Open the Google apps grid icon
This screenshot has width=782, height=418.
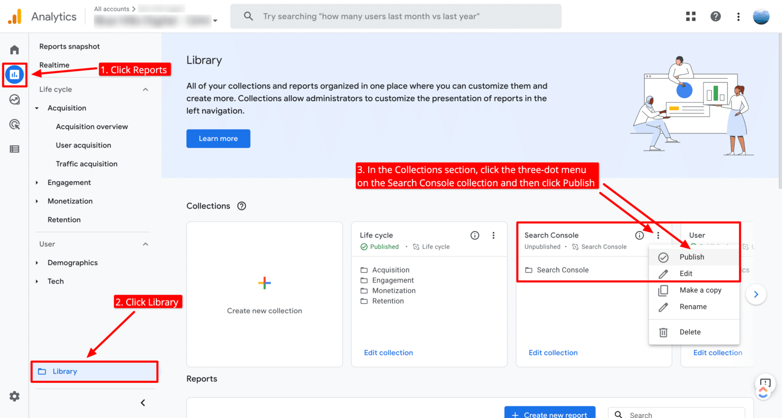point(691,16)
